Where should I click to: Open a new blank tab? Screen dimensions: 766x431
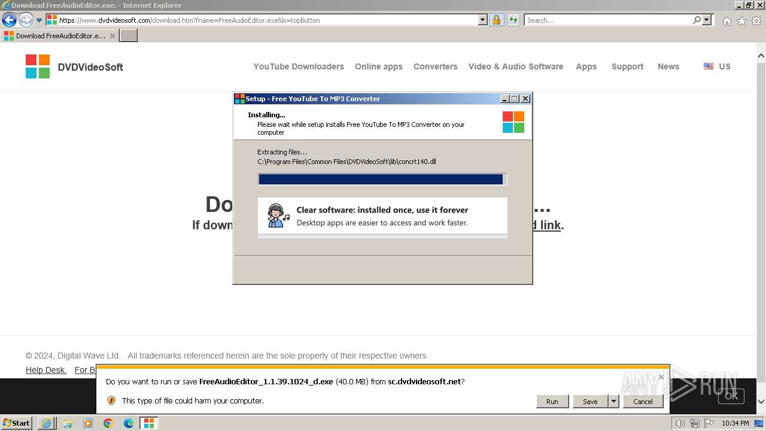[129, 36]
